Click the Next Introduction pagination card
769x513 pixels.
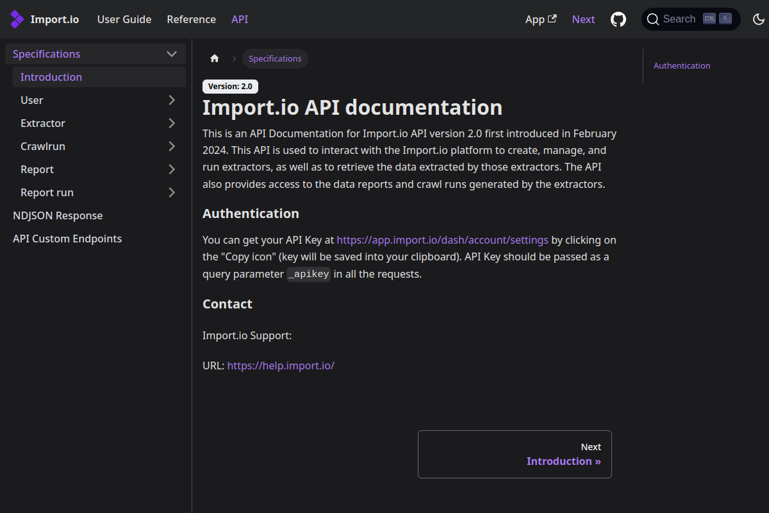[x=515, y=454]
